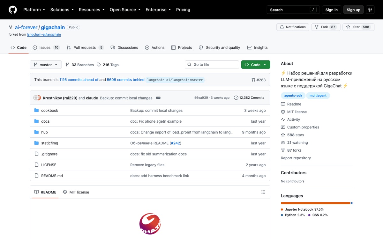Viewport: 383px width, 239px height.
Task: Click the .gitignore file icon
Action: click(x=36, y=154)
